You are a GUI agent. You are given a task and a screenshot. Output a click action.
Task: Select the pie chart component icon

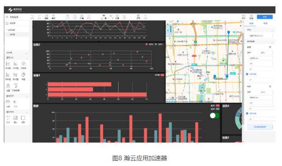23,75
